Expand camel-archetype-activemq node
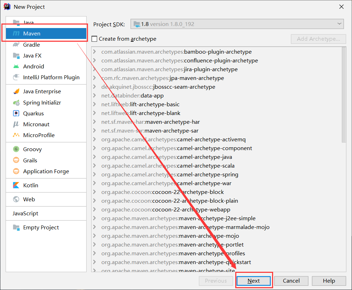The height and width of the screenshot is (290, 352). [x=95, y=139]
